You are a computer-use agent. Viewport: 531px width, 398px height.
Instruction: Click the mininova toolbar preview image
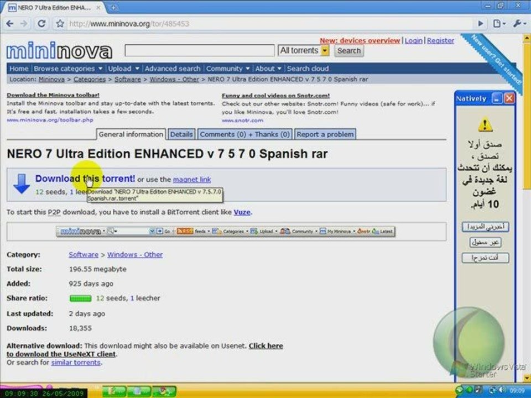[x=226, y=232]
